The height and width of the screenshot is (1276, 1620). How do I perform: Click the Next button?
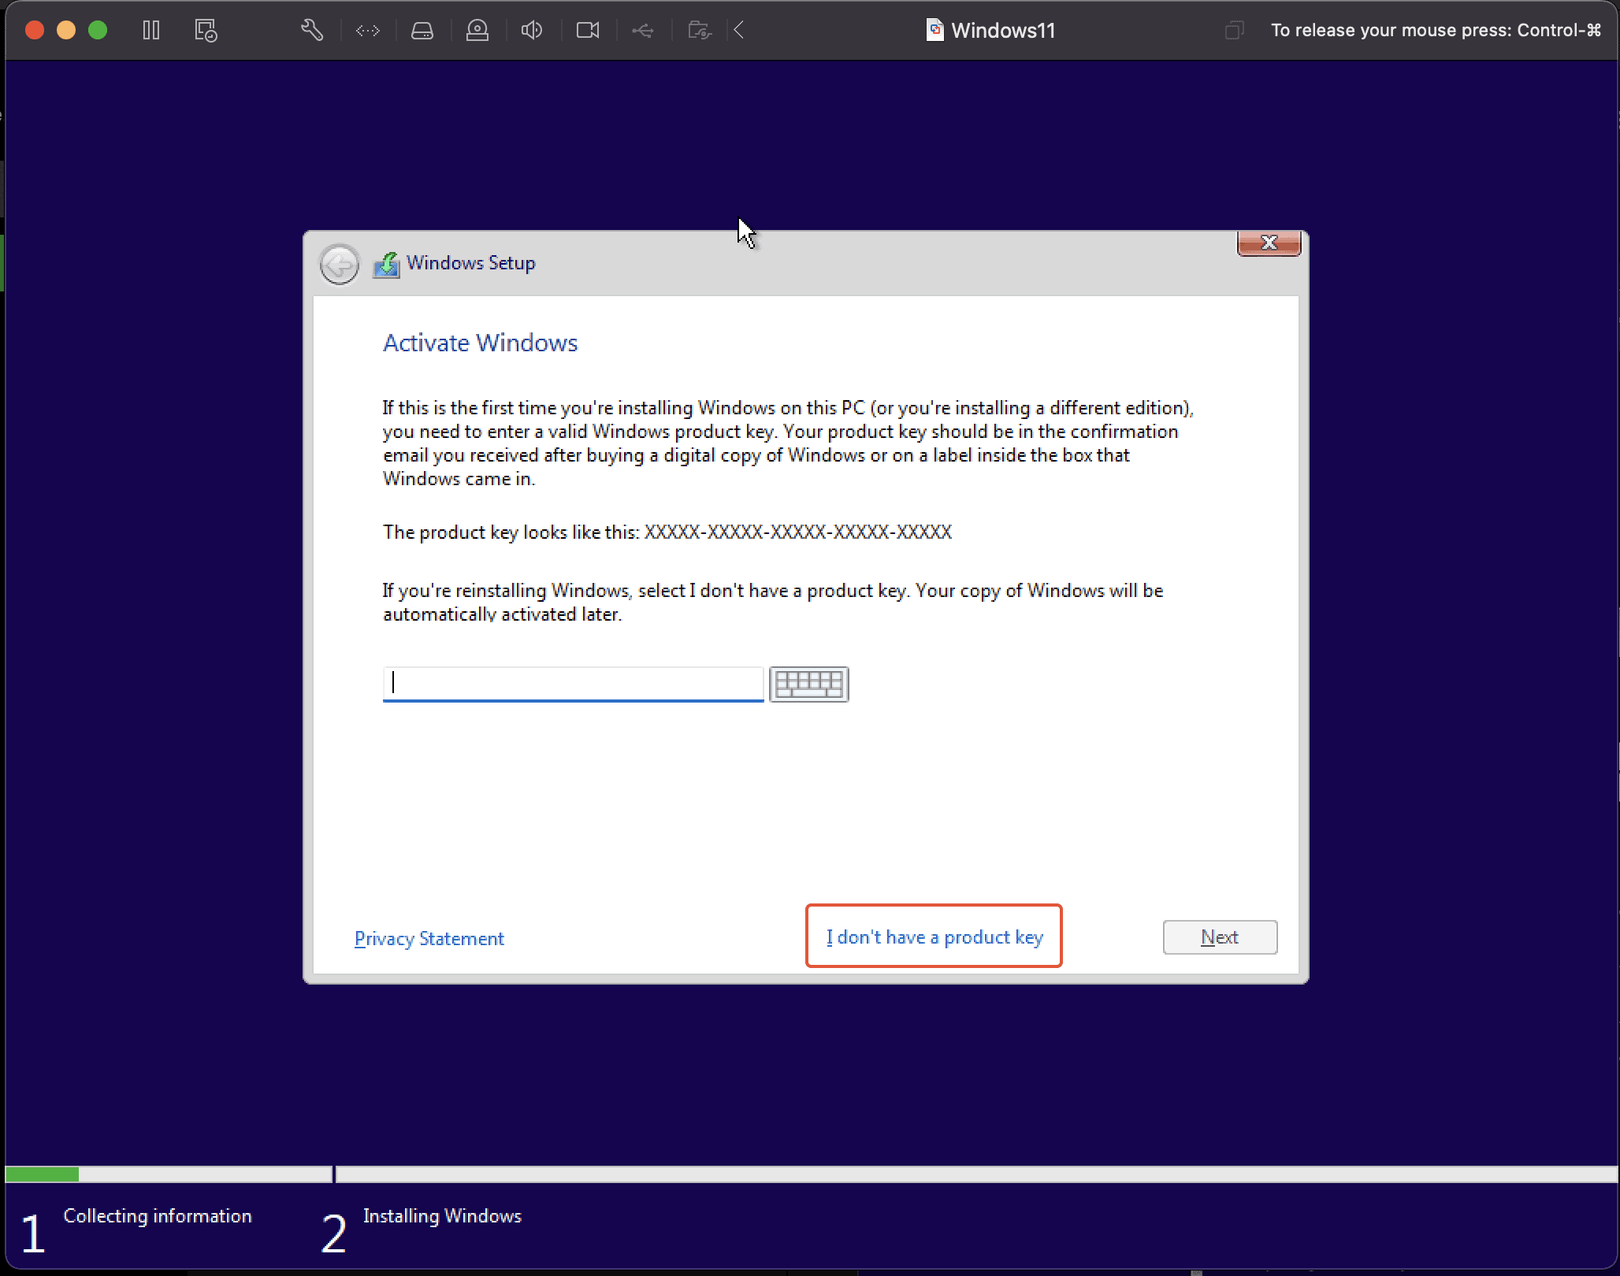(x=1220, y=937)
